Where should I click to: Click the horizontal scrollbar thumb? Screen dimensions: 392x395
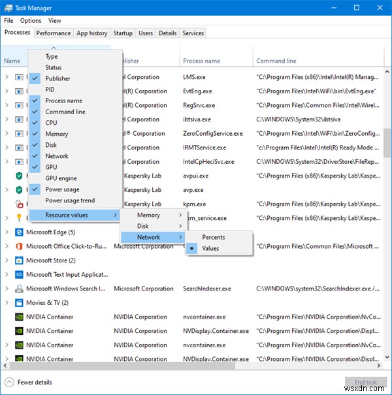[x=122, y=365]
